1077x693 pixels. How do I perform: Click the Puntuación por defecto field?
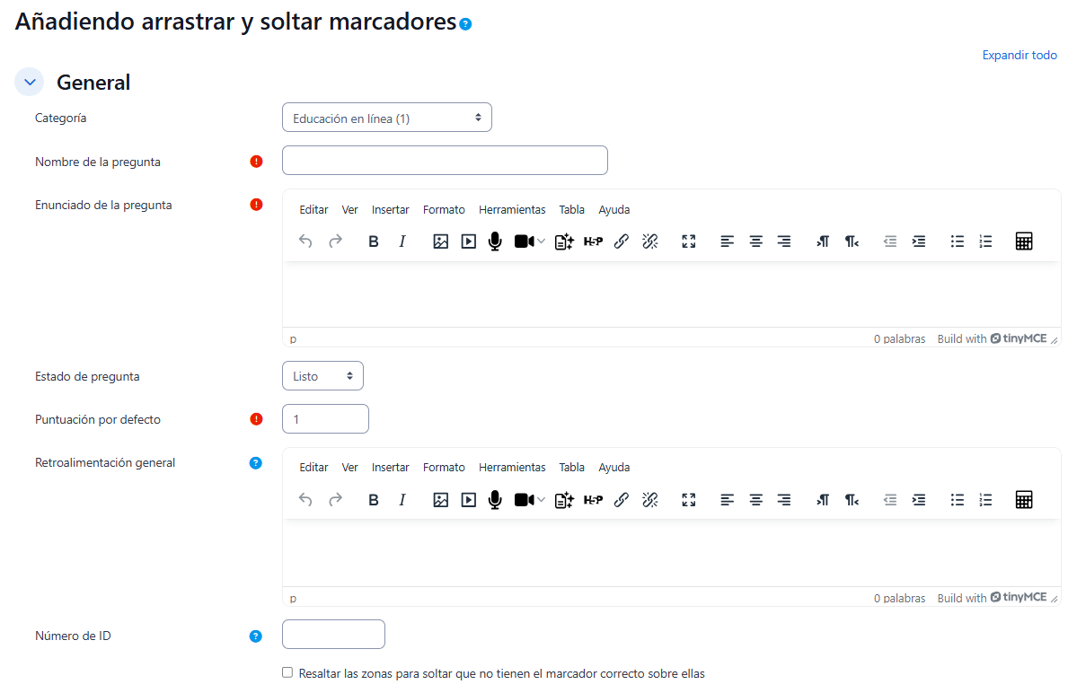325,419
